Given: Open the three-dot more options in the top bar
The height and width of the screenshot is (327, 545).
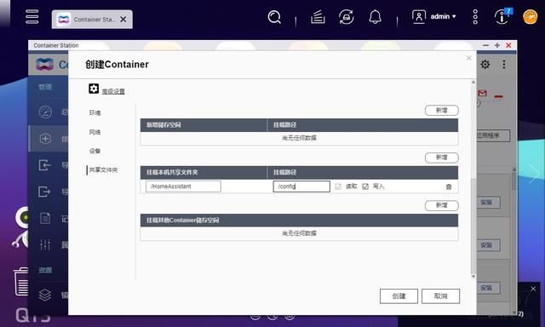Looking at the screenshot, I should coord(475,17).
